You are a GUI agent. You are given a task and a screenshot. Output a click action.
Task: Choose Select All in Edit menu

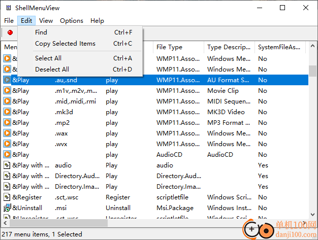point(80,58)
